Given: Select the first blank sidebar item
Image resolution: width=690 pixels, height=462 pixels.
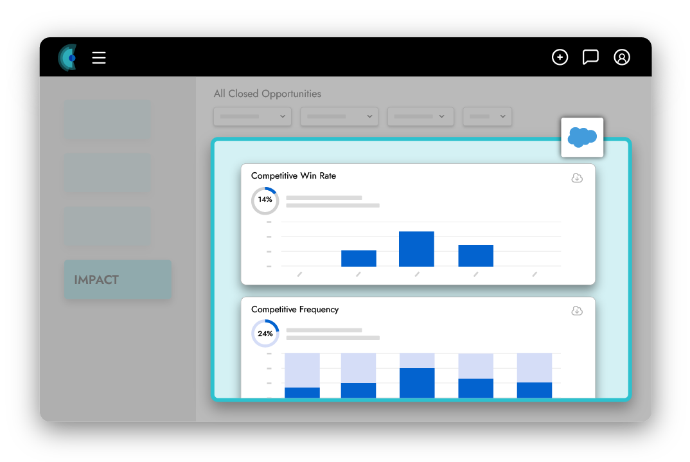Looking at the screenshot, I should (x=107, y=120).
